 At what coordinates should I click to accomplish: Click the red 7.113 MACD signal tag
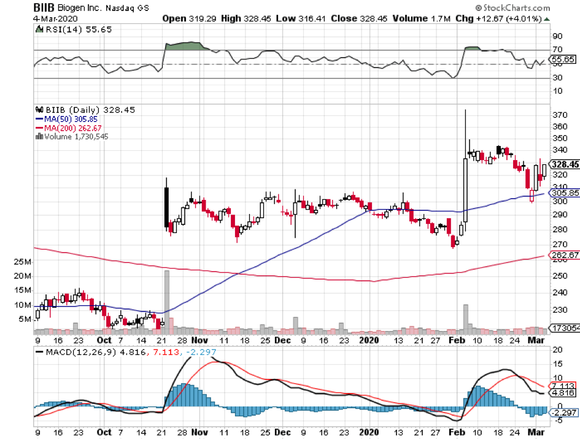tap(563, 385)
